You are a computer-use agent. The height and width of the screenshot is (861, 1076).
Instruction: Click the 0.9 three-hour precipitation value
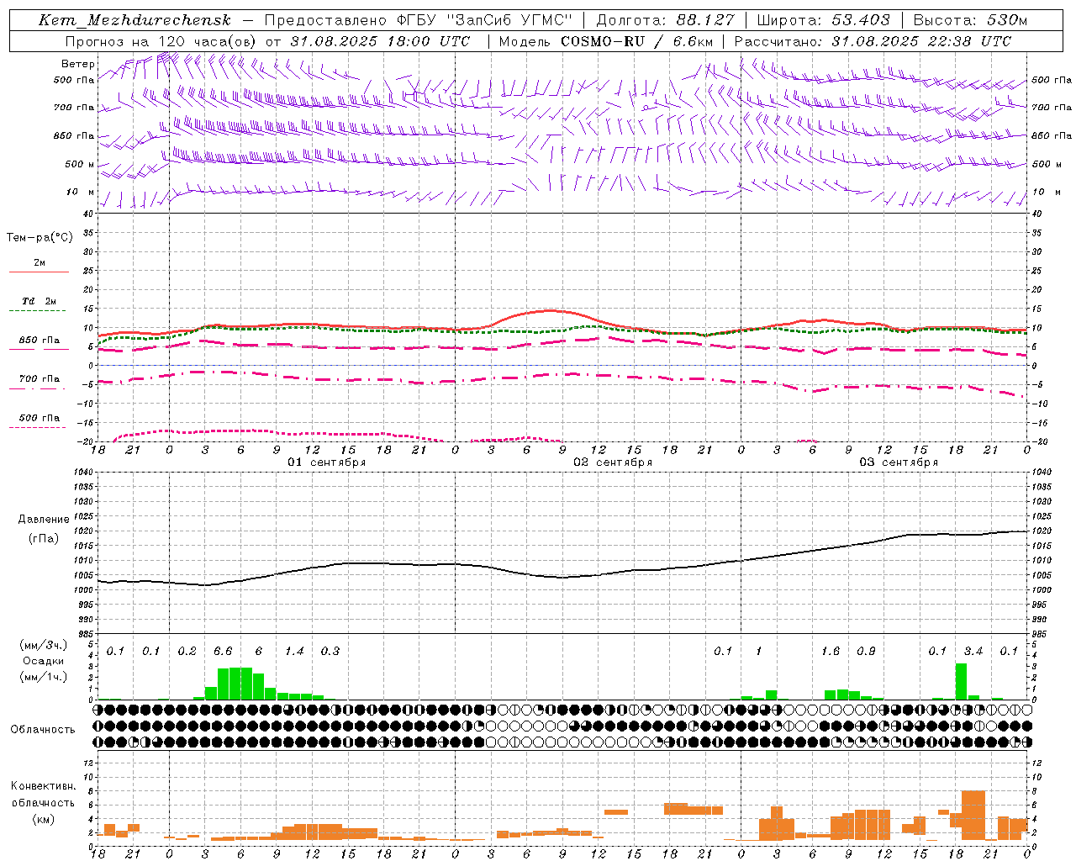[x=866, y=651]
